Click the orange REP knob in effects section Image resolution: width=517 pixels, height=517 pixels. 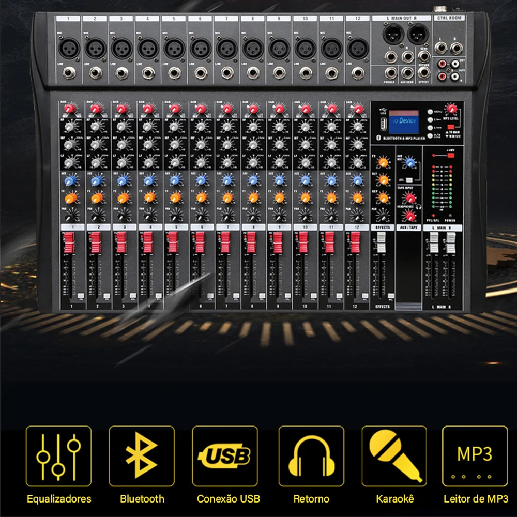[383, 198]
